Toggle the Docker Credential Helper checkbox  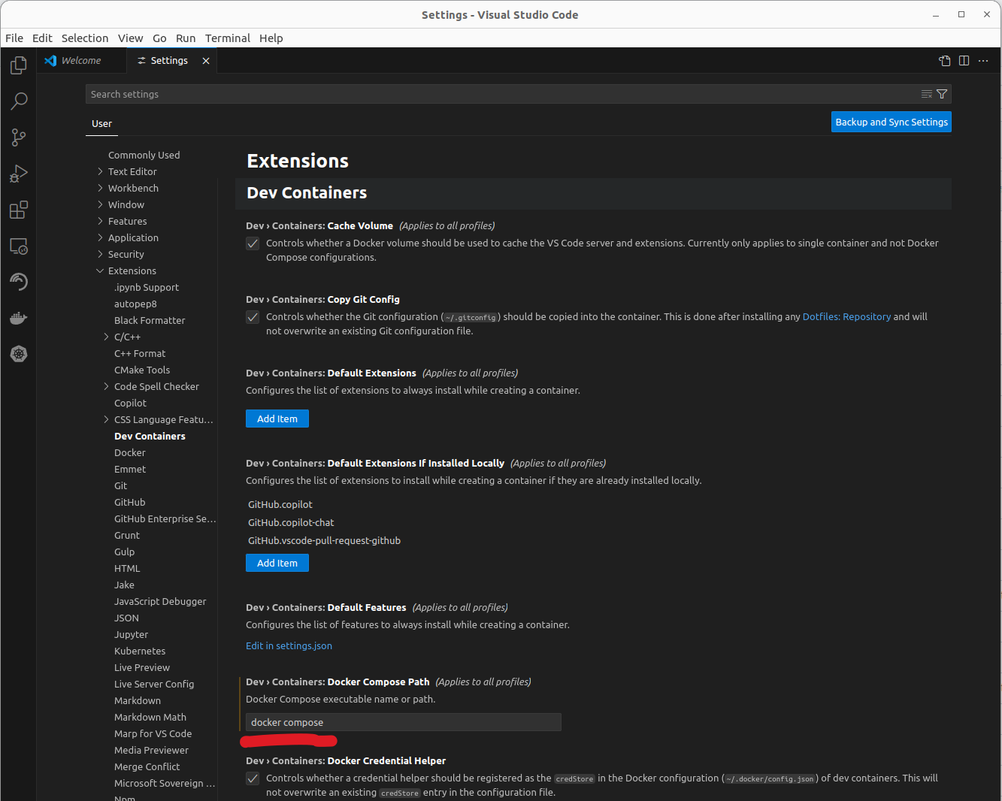click(x=253, y=778)
